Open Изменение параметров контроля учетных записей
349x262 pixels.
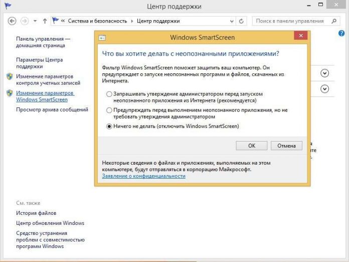(x=48, y=79)
